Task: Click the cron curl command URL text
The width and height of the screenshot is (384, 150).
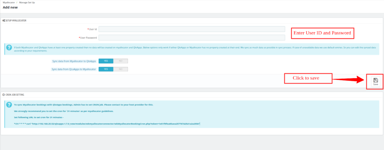Action: click(107, 123)
